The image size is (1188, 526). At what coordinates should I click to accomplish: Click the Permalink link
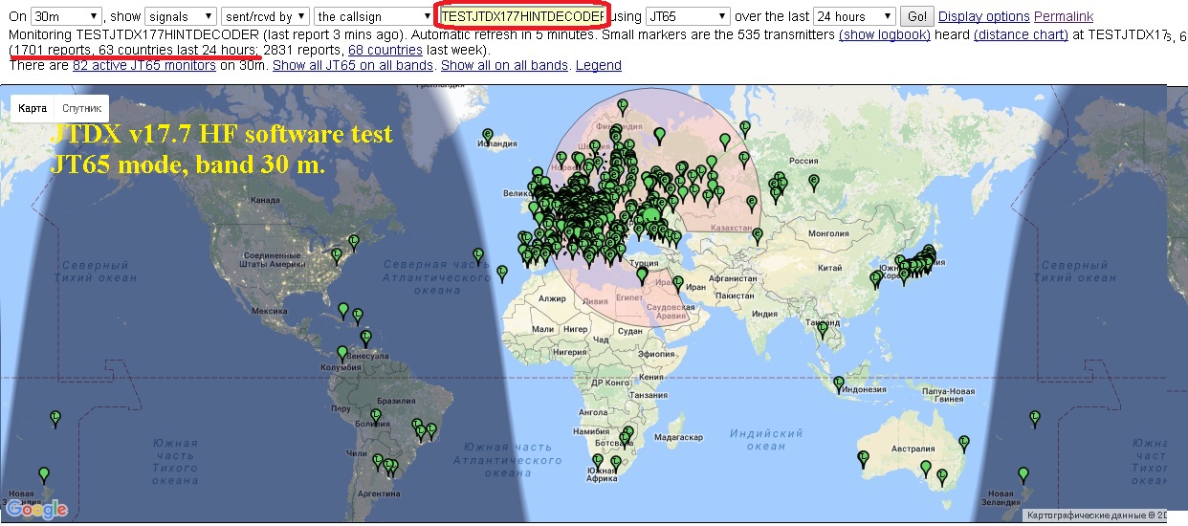tap(1064, 16)
